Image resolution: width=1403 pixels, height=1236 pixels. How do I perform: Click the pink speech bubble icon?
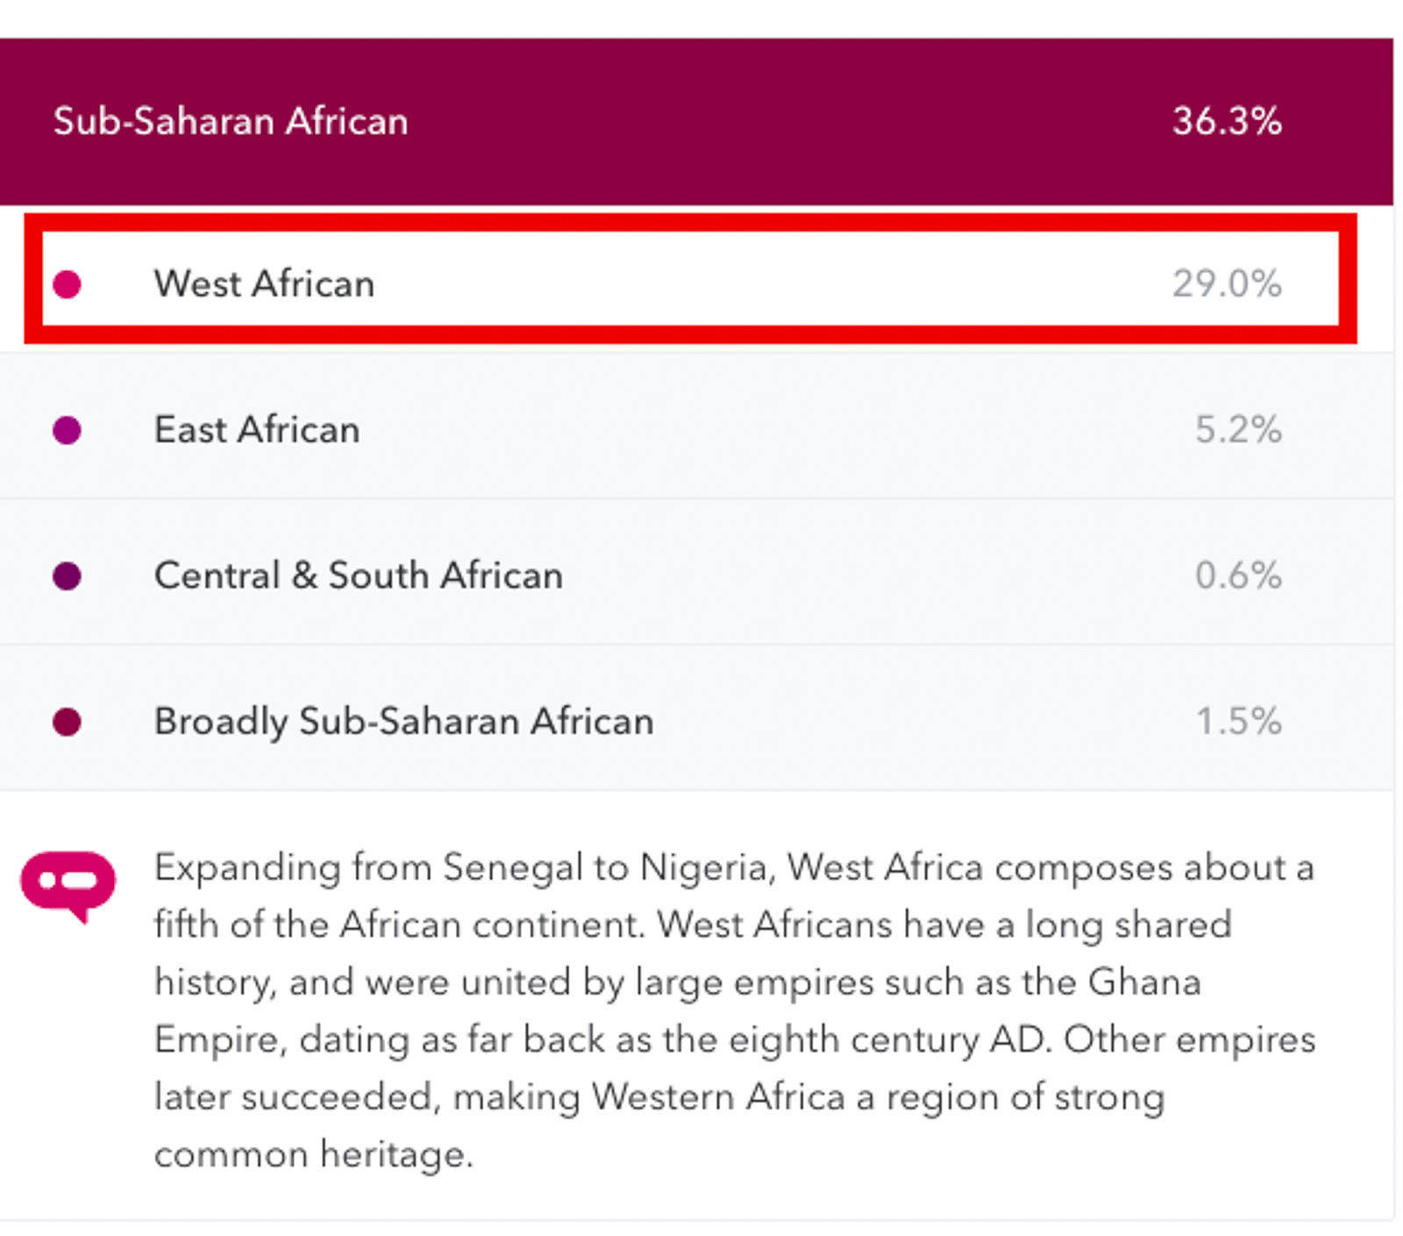click(x=68, y=883)
